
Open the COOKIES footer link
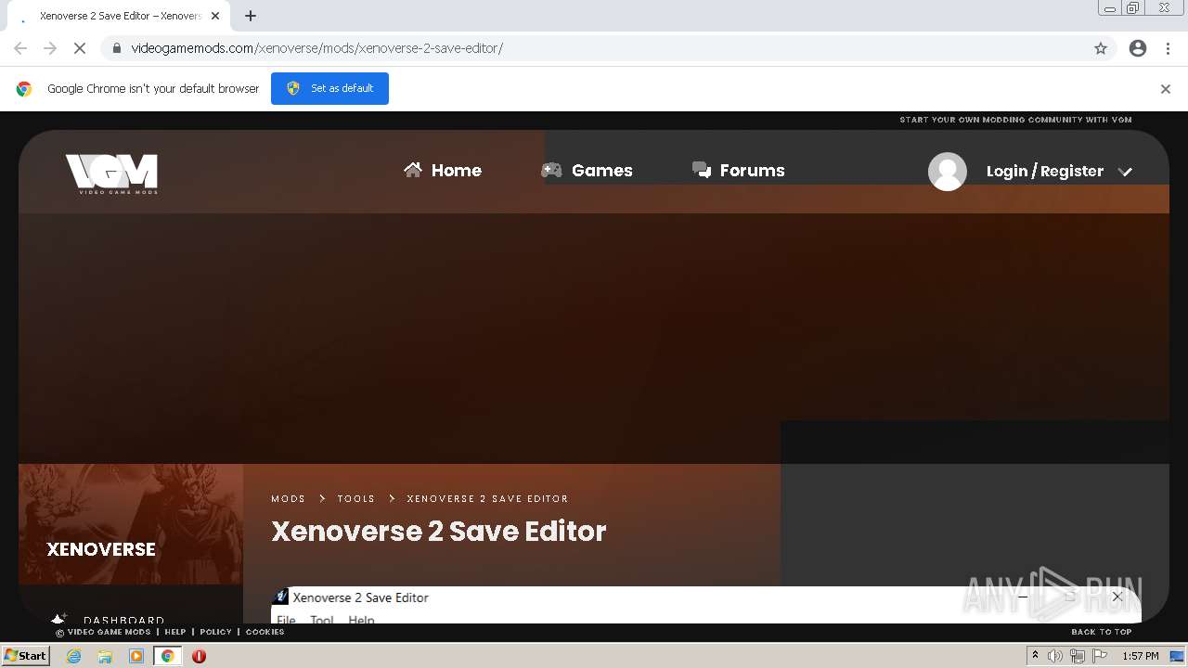265,632
